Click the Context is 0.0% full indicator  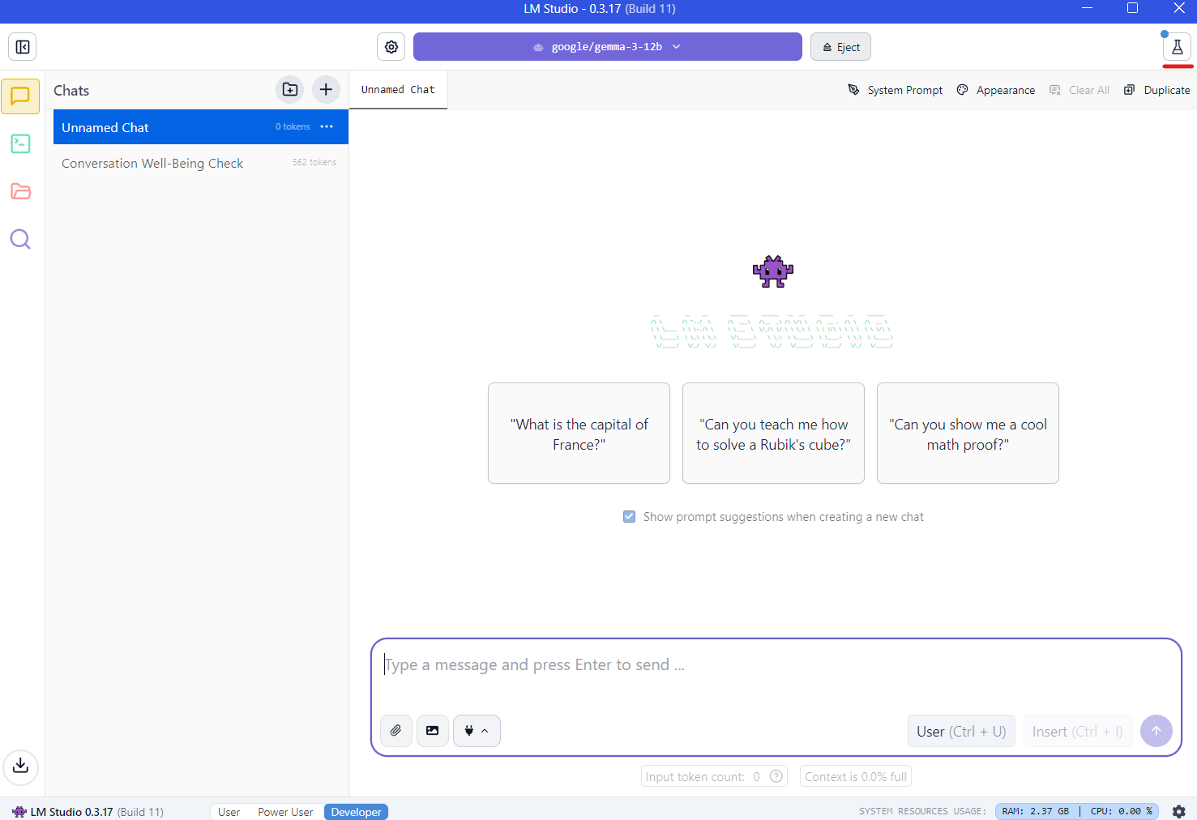coord(856,776)
